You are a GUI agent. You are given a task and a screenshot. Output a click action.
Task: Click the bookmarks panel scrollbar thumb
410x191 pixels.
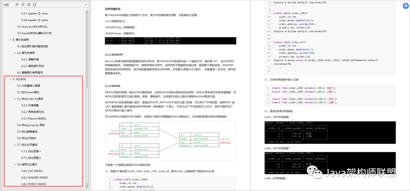[87, 135]
